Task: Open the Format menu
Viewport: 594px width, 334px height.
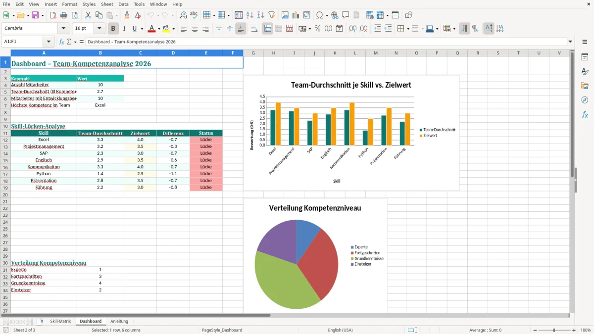Action: (70, 4)
